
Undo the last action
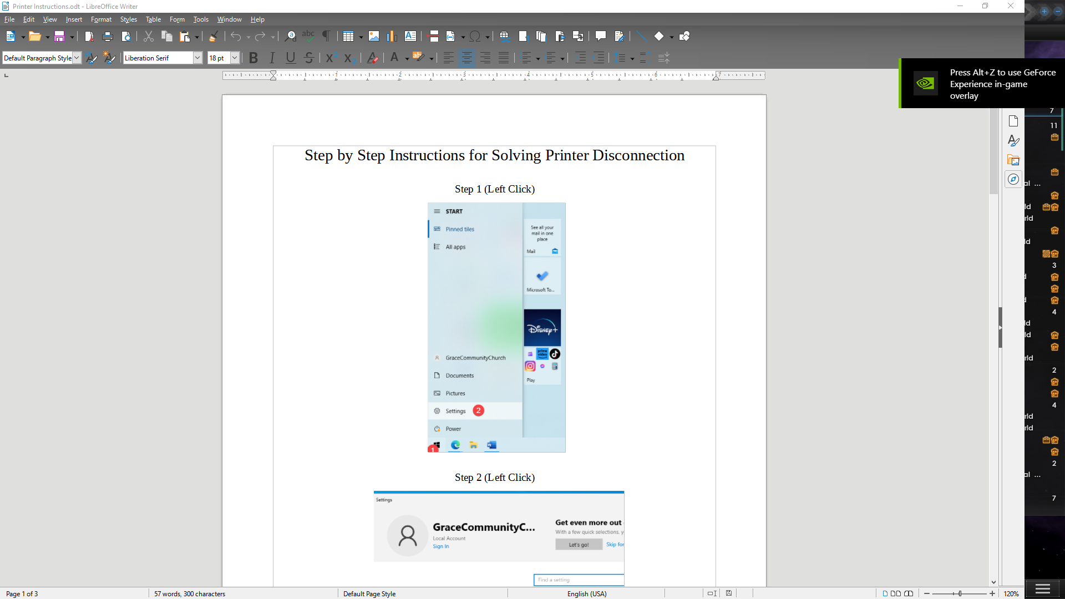[x=236, y=37]
